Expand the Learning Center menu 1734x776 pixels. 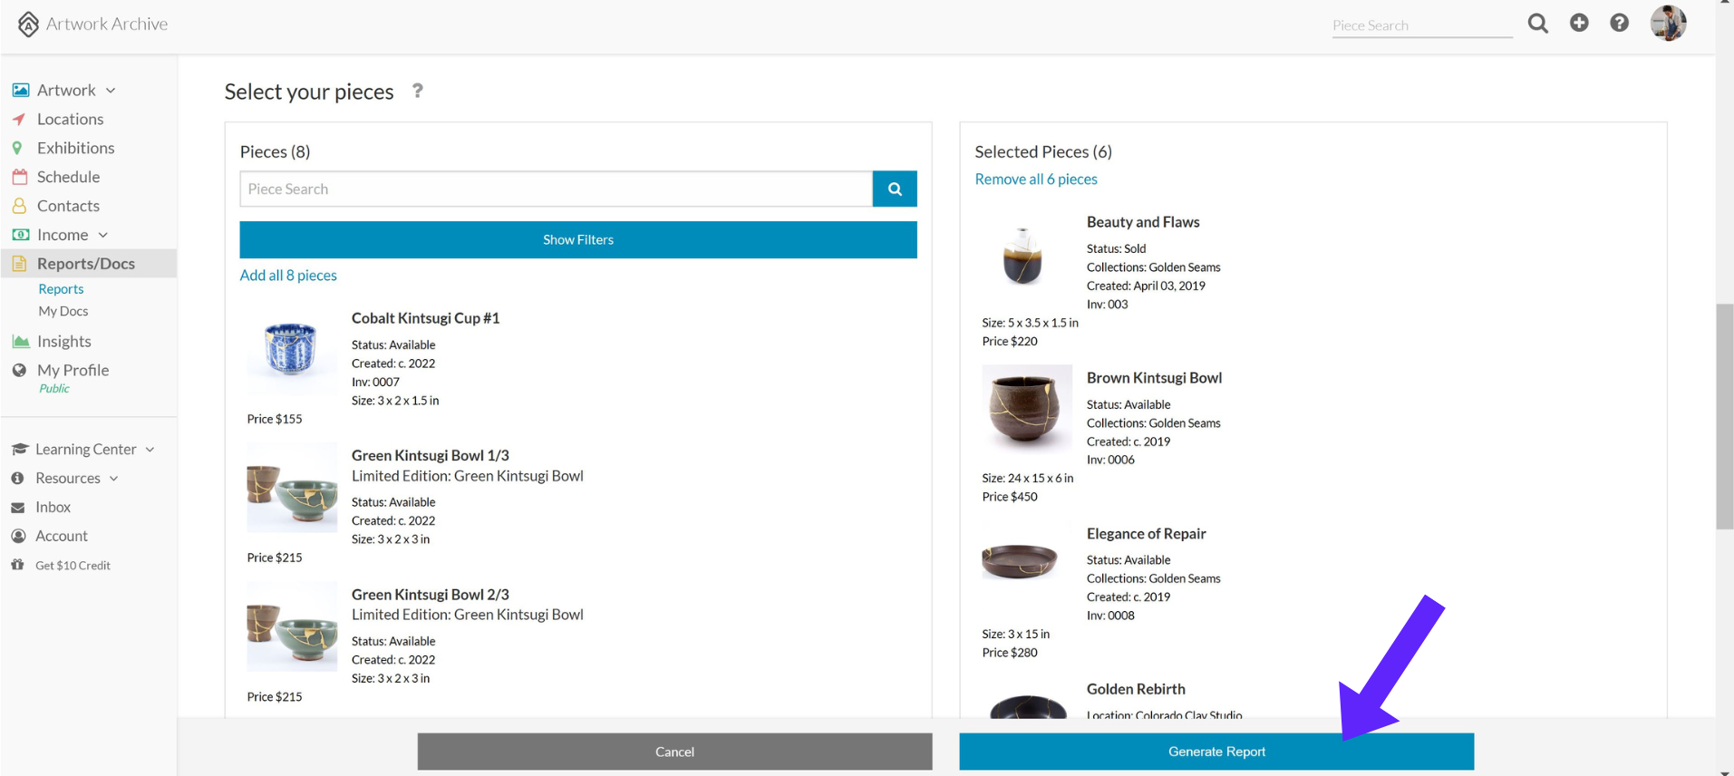tap(150, 450)
